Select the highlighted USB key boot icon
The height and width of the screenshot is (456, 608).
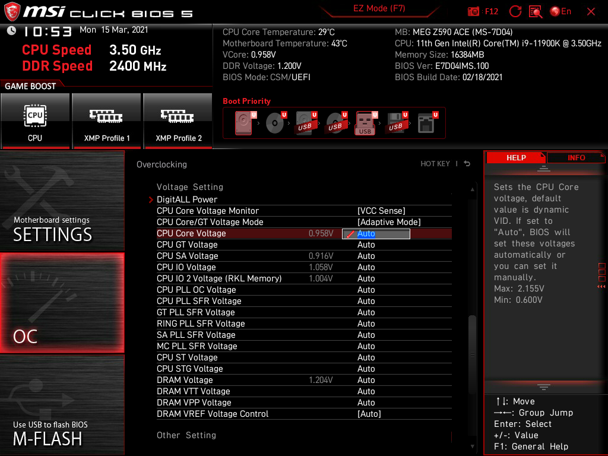coord(366,123)
